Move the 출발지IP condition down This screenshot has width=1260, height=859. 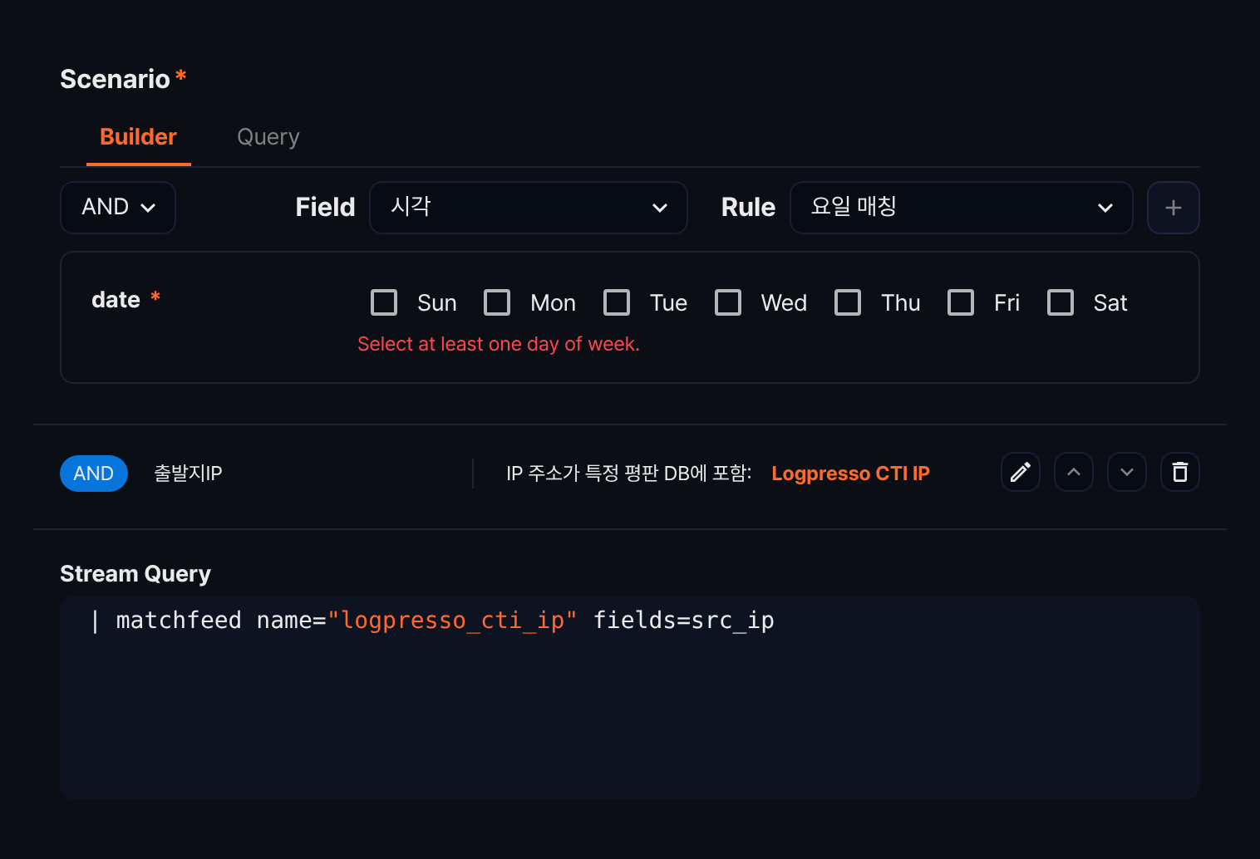(1126, 472)
